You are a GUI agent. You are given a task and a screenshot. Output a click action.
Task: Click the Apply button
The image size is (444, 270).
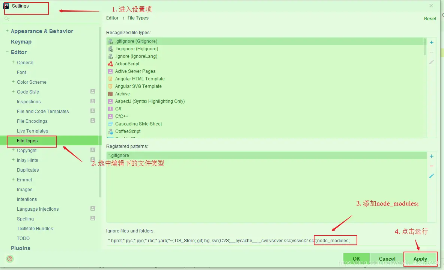coord(420,259)
